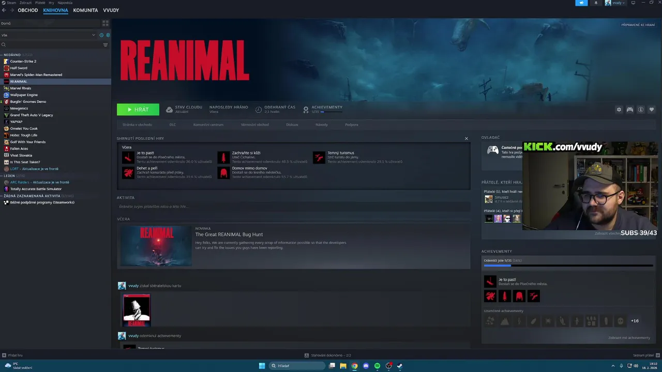Close the recent game summary panel
This screenshot has height=372, width=662.
click(466, 138)
